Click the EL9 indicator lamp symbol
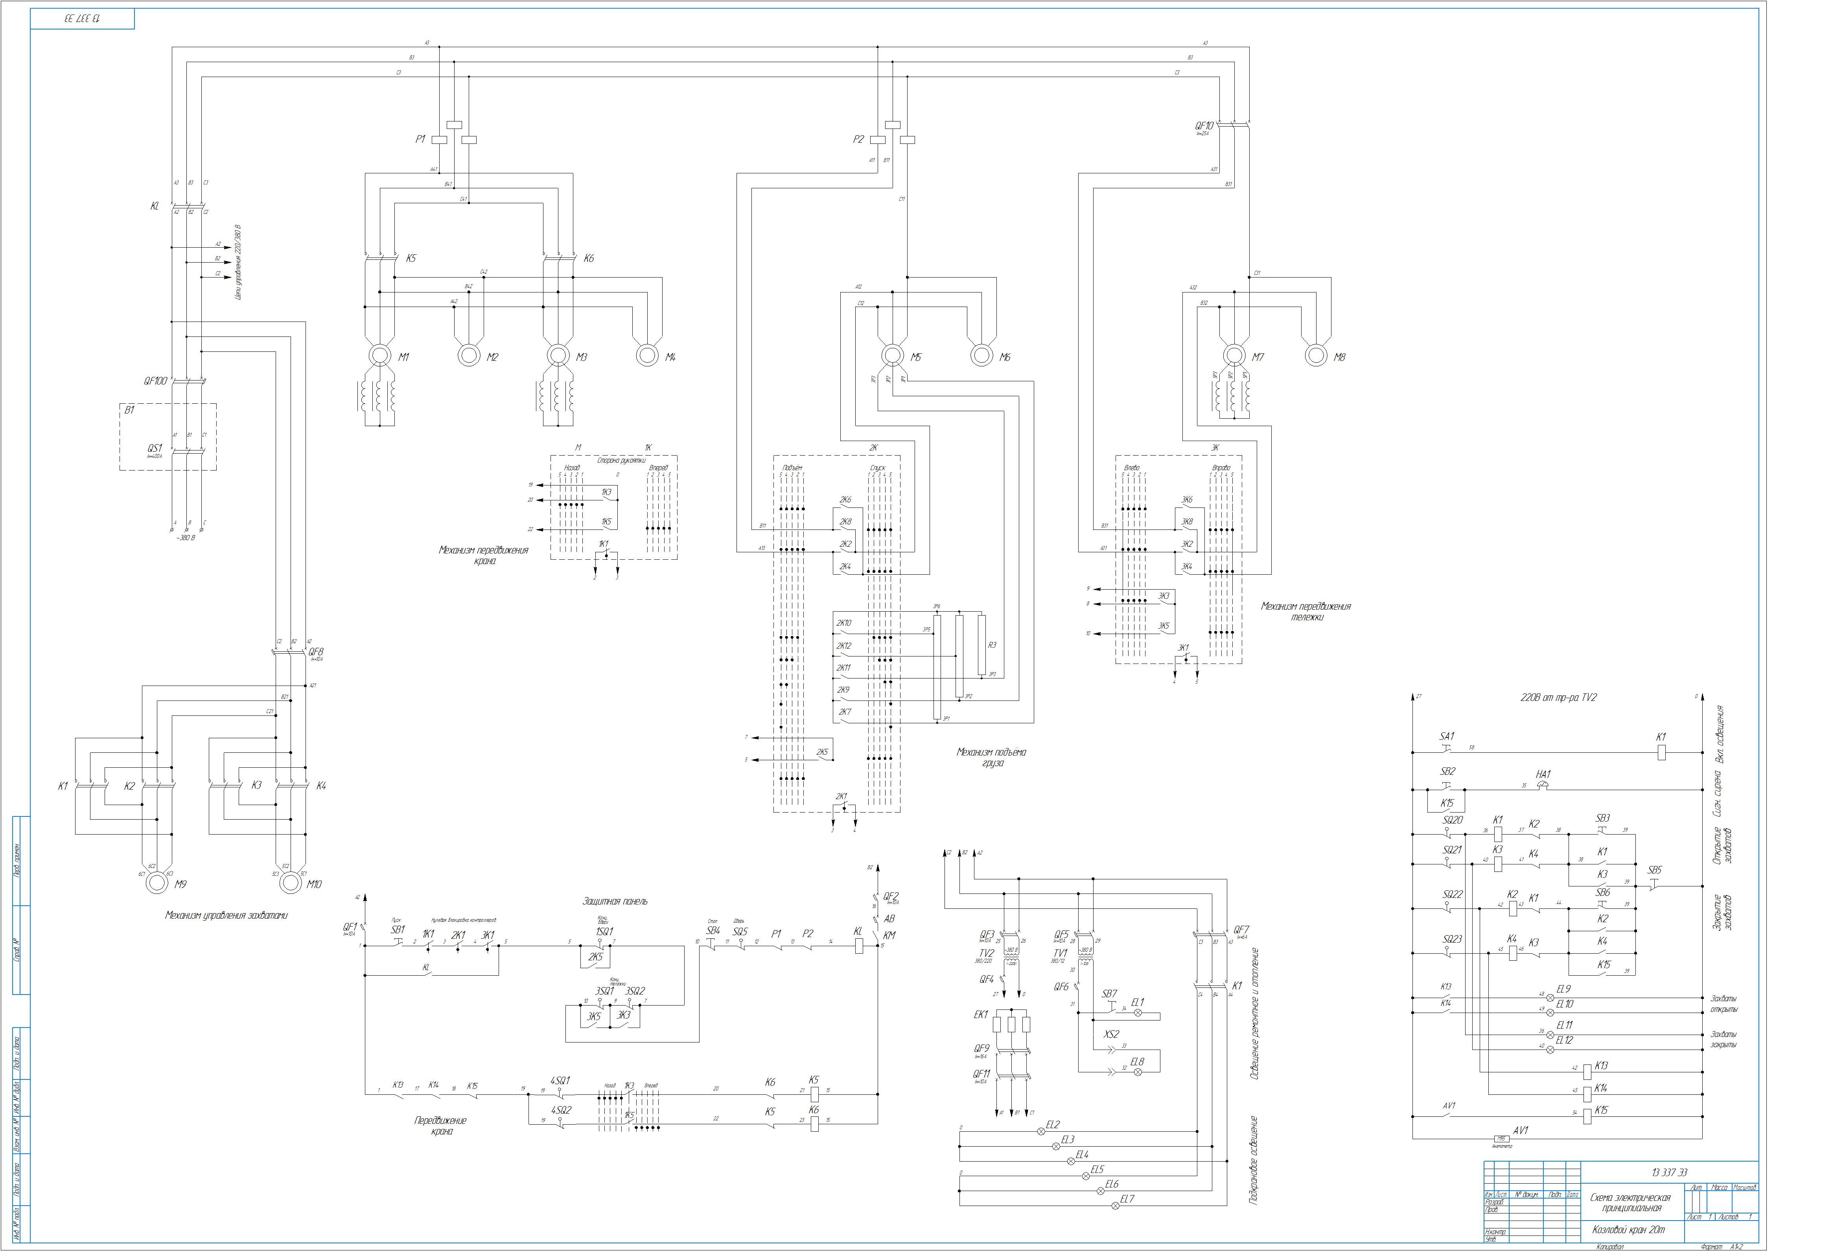Image resolution: width=1845 pixels, height=1252 pixels. coord(1550,997)
